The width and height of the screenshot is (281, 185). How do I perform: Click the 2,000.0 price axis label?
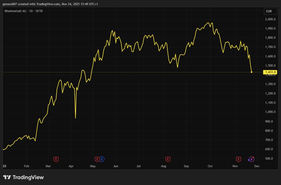[x=270, y=19]
